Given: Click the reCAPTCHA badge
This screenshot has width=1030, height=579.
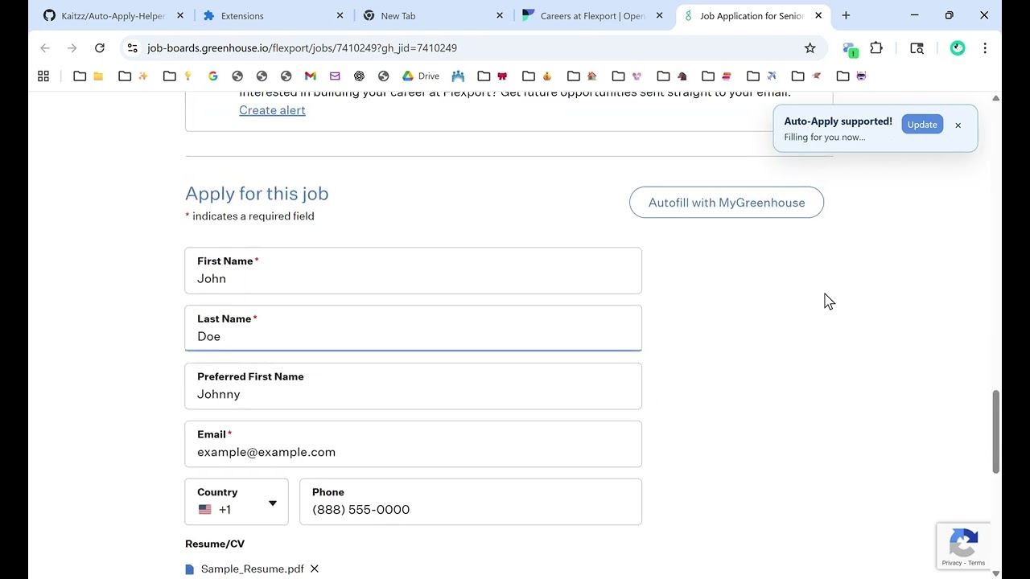Looking at the screenshot, I should click(x=963, y=545).
